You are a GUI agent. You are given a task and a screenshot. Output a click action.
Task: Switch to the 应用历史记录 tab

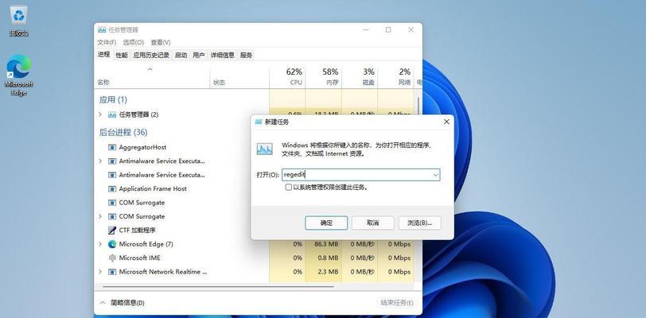pyautogui.click(x=151, y=55)
